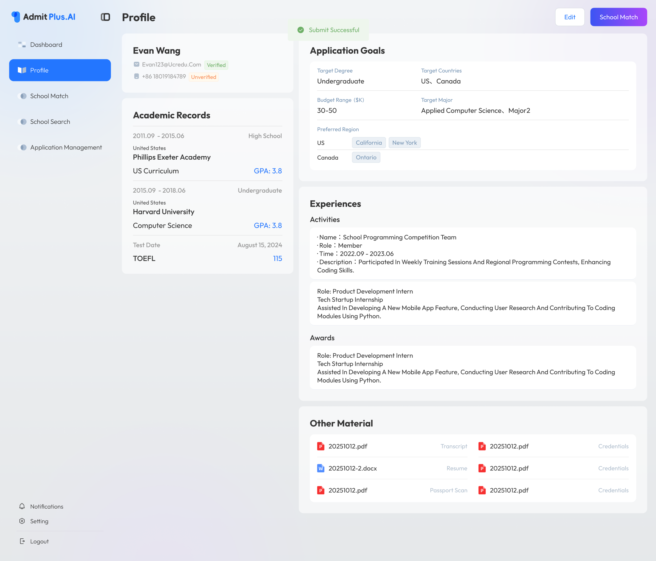656x561 pixels.
Task: Open the Word docx resume file icon
Action: click(320, 468)
